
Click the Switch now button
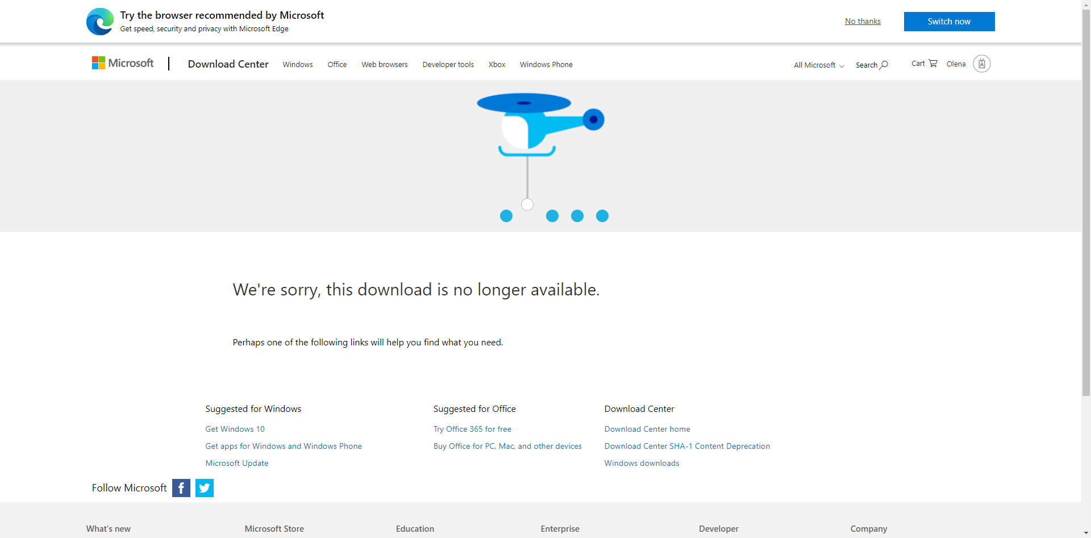point(950,22)
